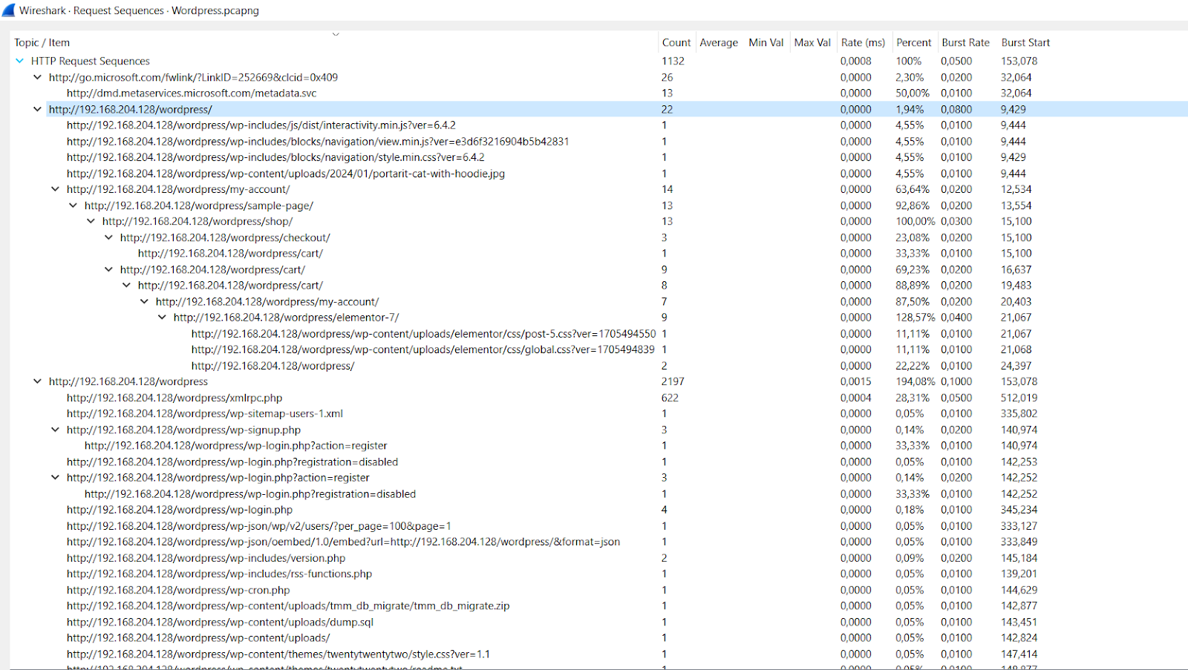Click percent value 194,08% in wordpress row
This screenshot has height=670, width=1188.
point(916,381)
